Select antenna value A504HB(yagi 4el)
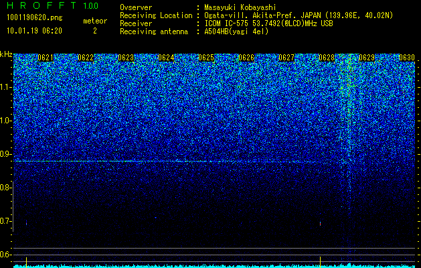Screen dimensions: 421x268 coord(236,31)
